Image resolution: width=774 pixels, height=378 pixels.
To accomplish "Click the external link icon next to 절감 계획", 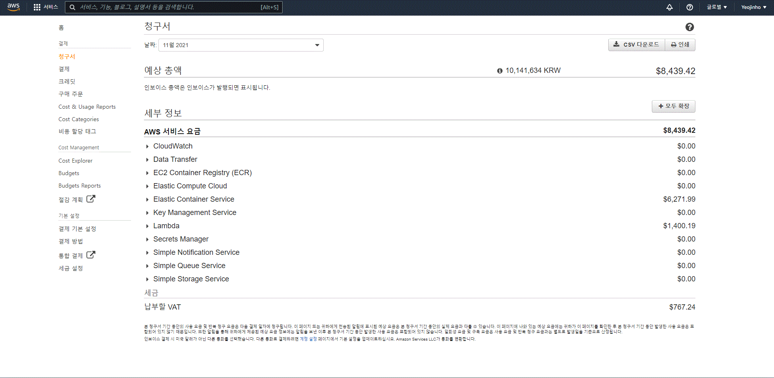I will coord(91,199).
